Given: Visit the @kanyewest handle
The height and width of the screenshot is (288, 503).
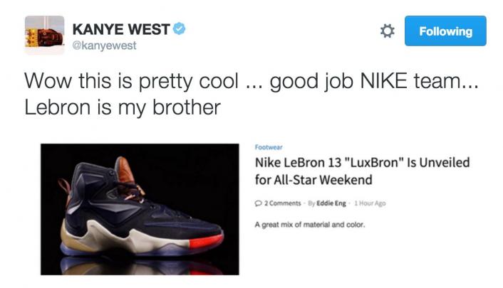Looking at the screenshot, I should 105,46.
